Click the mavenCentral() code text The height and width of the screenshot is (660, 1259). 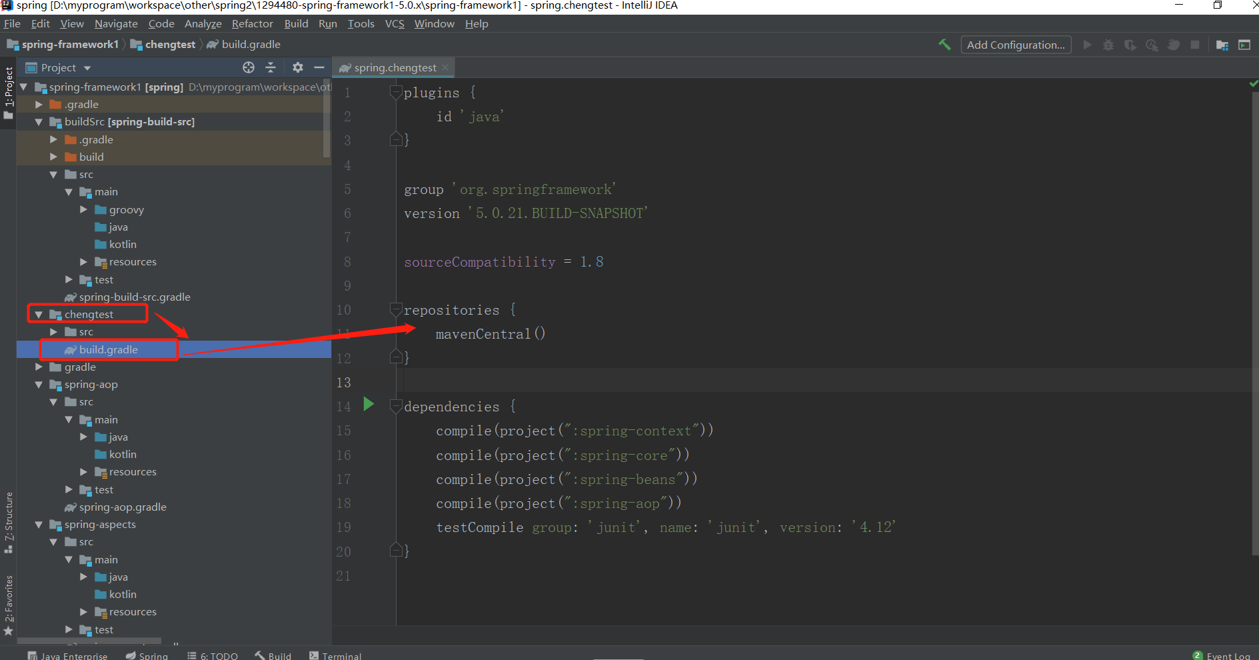tap(491, 334)
